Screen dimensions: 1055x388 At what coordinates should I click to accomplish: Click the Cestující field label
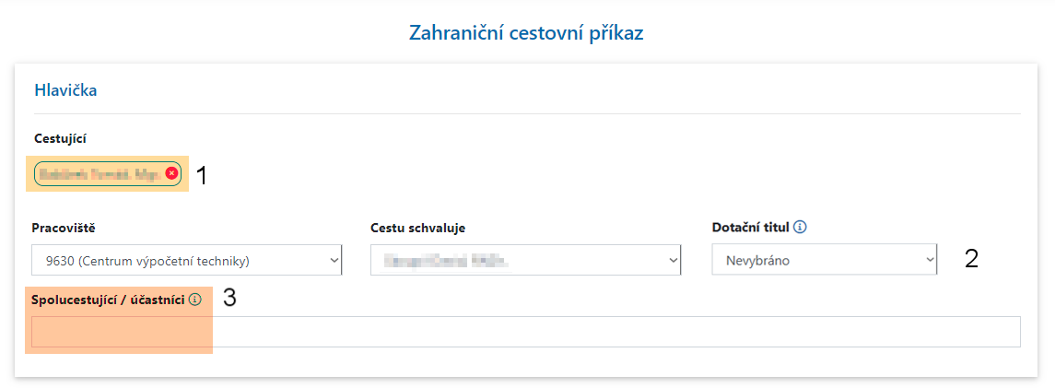(x=60, y=138)
